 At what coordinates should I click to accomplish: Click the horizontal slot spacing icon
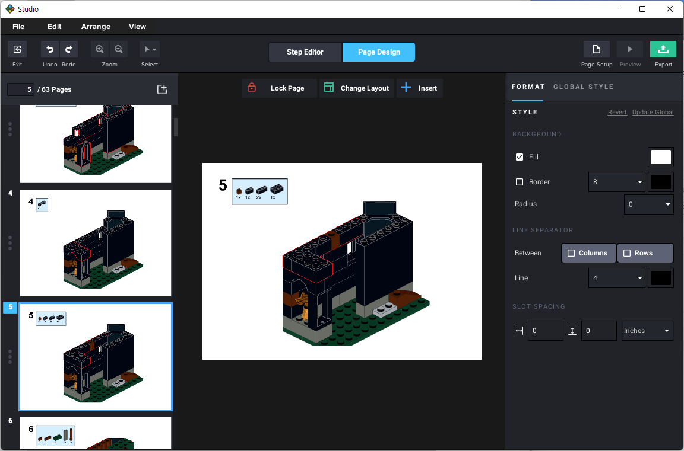[519, 331]
